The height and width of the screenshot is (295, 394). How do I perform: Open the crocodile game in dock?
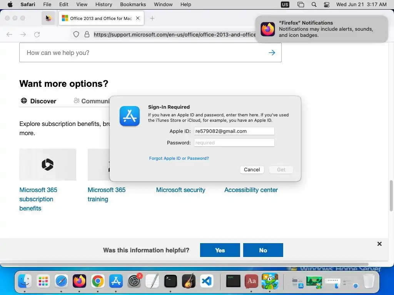pyautogui.click(x=270, y=281)
